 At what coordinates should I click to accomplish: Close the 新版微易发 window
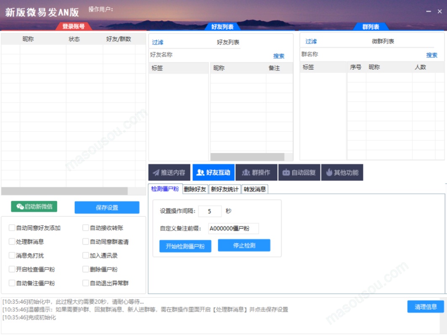click(x=439, y=11)
